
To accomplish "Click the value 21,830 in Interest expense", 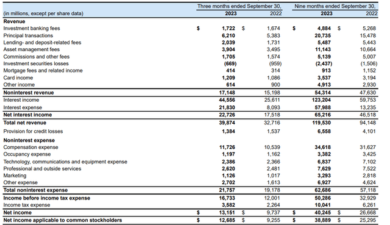I will click(227, 107).
